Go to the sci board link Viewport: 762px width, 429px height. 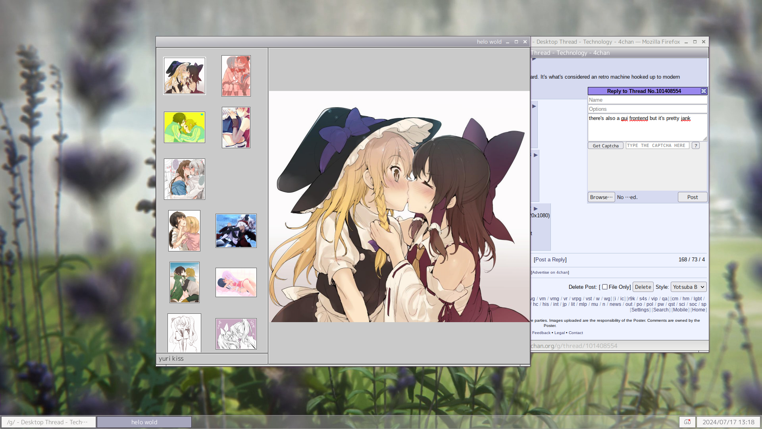tap(682, 304)
